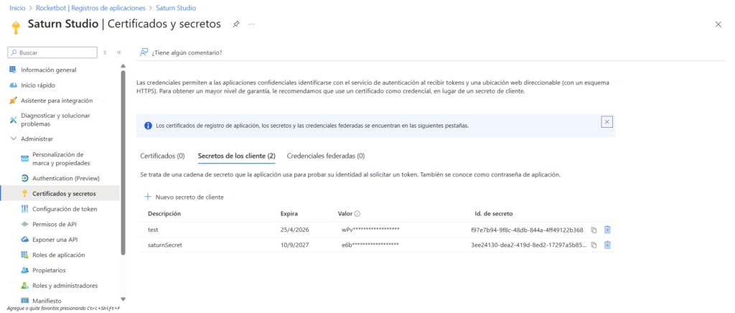This screenshot has width=735, height=313.
Task: Switch to the Certificados tab
Action: coord(162,156)
